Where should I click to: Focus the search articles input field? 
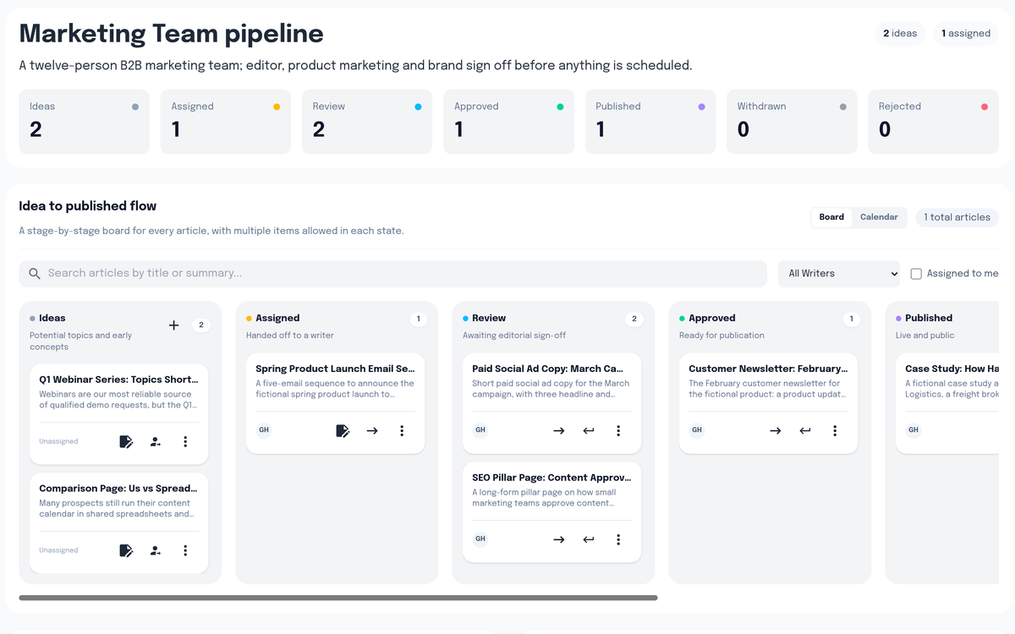(x=392, y=274)
